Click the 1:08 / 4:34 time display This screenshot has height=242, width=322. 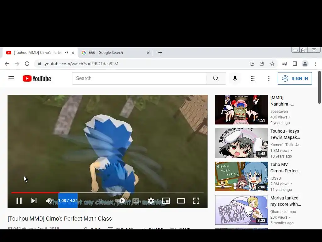(68, 201)
